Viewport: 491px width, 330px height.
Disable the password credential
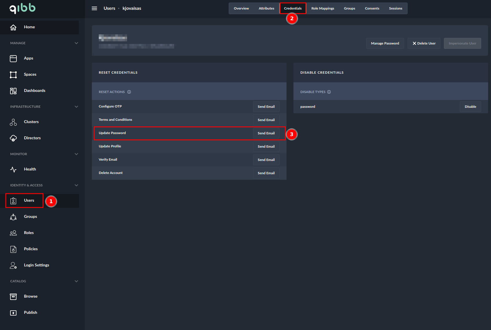(470, 107)
